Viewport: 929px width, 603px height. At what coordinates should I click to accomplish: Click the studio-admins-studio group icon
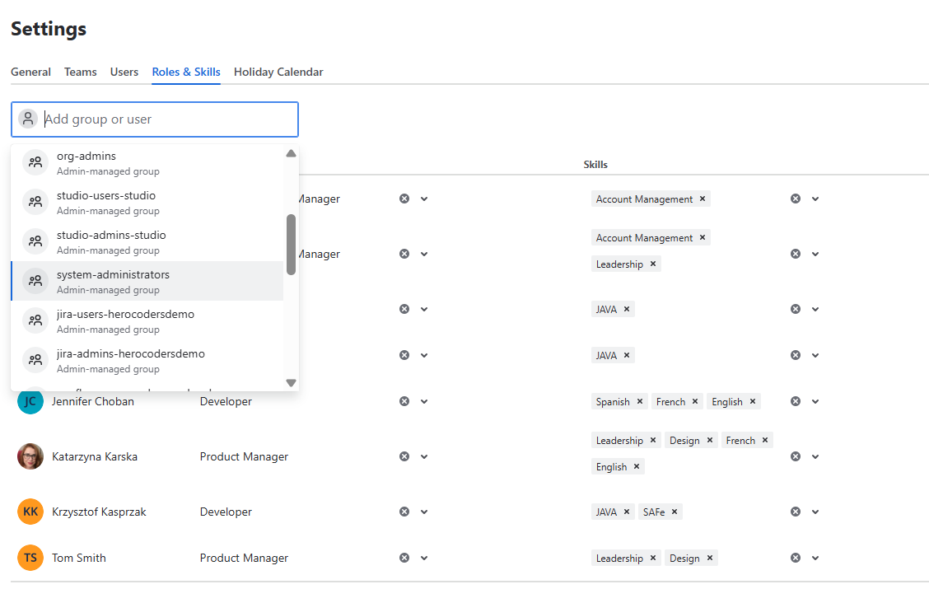click(x=35, y=241)
